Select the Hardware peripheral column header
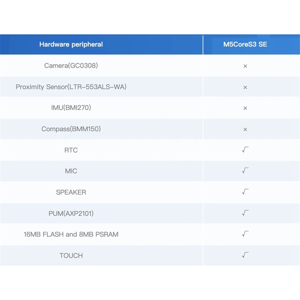The width and height of the screenshot is (300, 300). click(x=71, y=44)
